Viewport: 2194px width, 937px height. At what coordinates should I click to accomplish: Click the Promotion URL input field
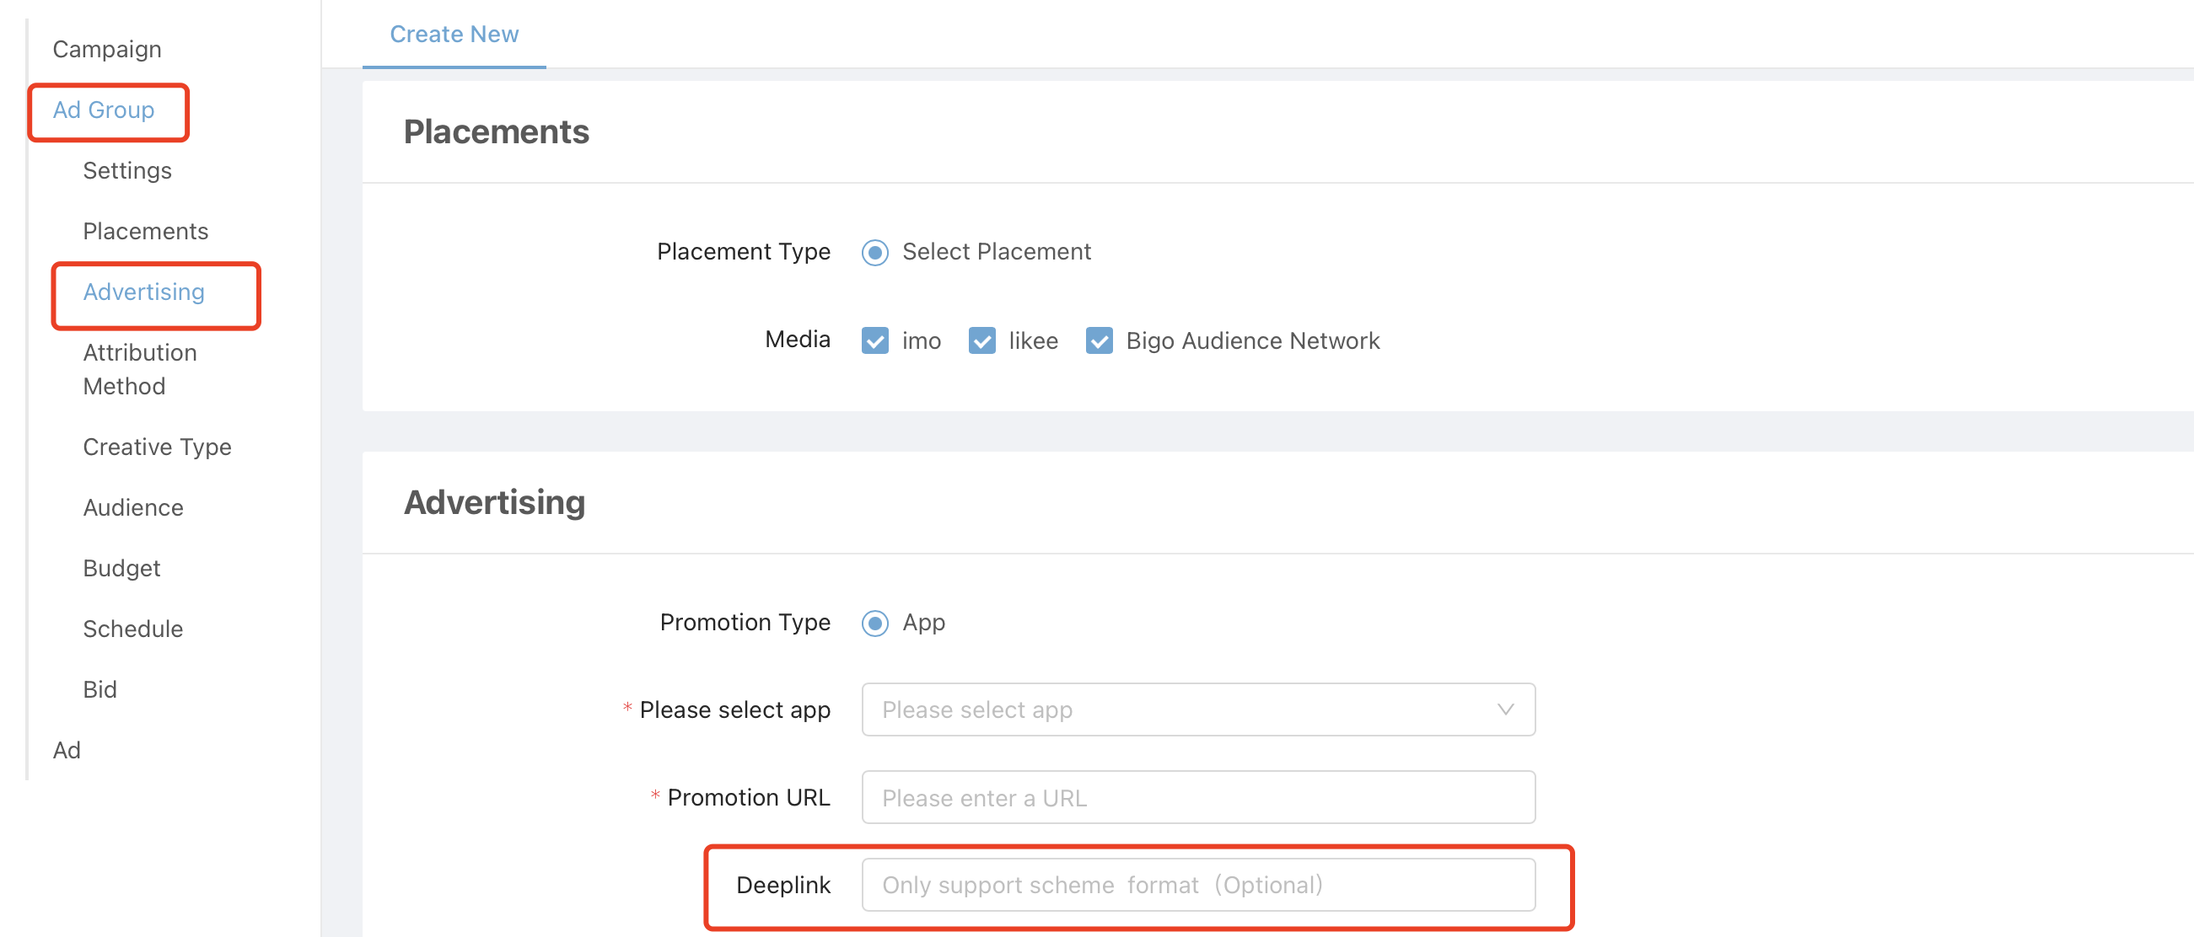pyautogui.click(x=1197, y=797)
